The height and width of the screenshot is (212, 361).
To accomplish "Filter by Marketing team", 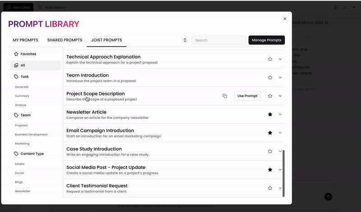I will point(22,144).
